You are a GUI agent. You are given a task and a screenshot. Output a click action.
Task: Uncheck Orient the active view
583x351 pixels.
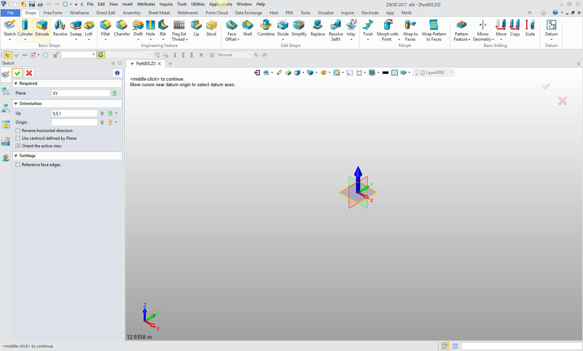tap(18, 146)
